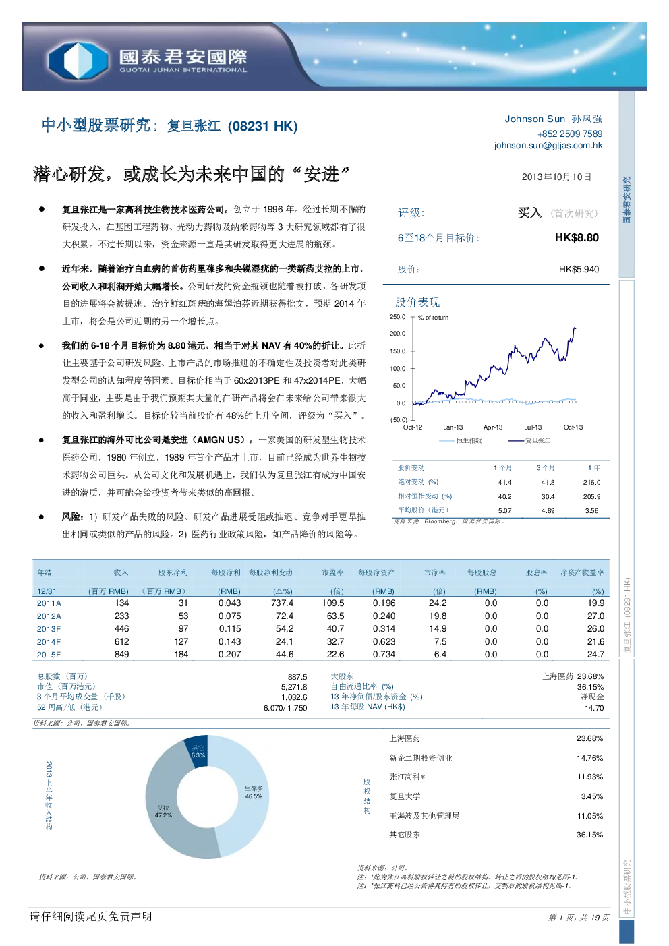Click the 2011A row label in the financial table

click(x=49, y=603)
